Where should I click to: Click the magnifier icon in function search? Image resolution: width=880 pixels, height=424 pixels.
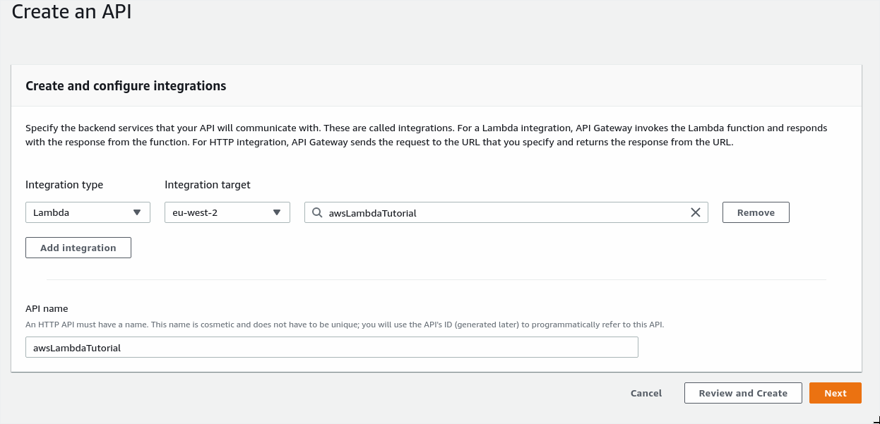(x=317, y=212)
